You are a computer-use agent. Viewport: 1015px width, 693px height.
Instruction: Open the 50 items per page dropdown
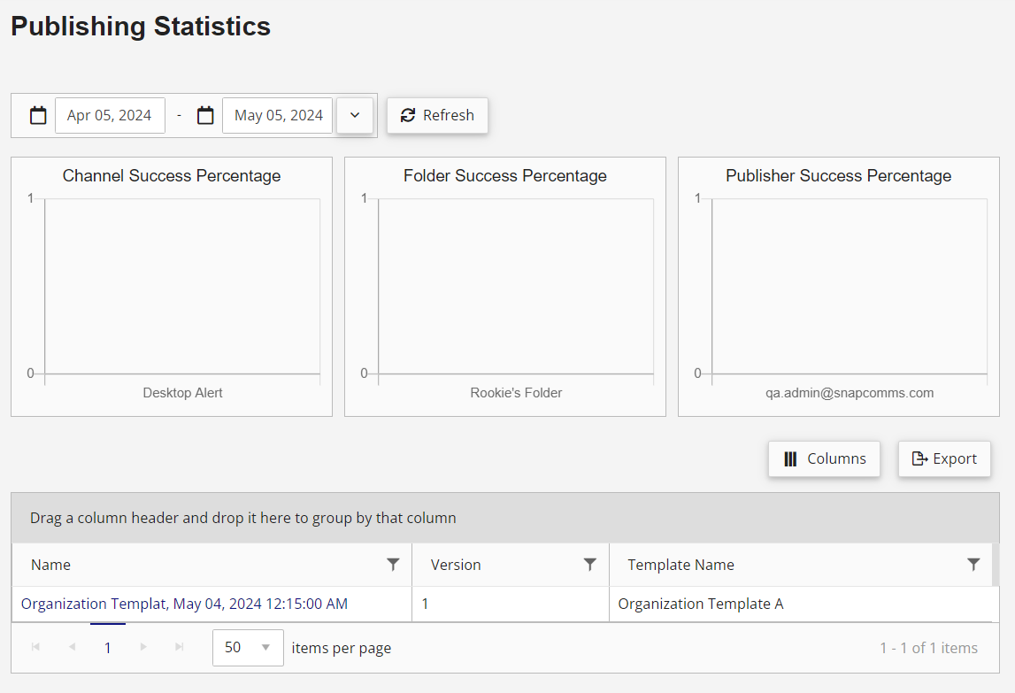tap(248, 647)
